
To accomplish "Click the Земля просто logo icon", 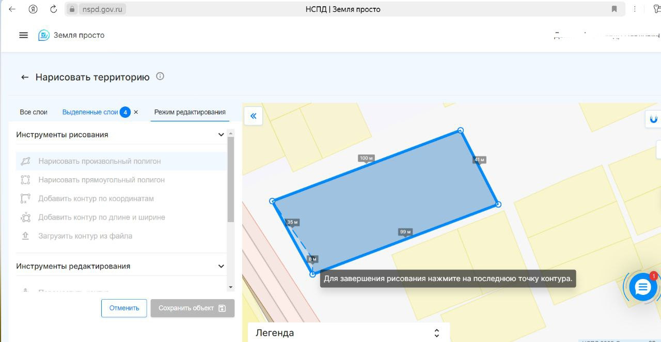I will 44,35.
